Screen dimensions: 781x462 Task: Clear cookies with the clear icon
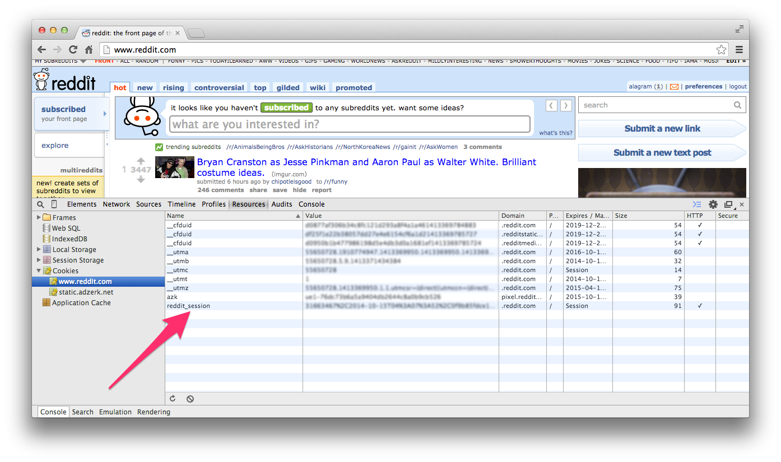point(190,399)
